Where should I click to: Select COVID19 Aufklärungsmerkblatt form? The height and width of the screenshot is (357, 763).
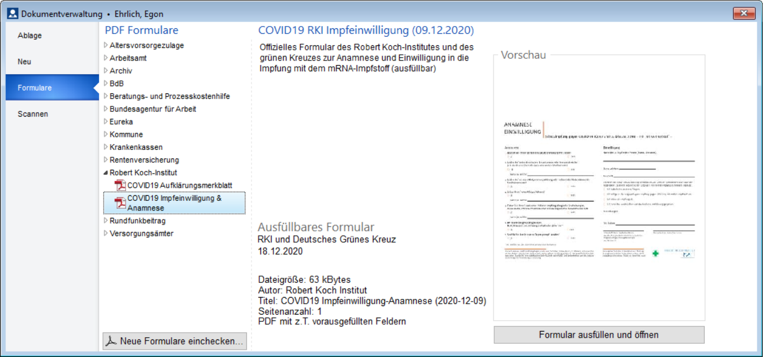click(x=180, y=186)
